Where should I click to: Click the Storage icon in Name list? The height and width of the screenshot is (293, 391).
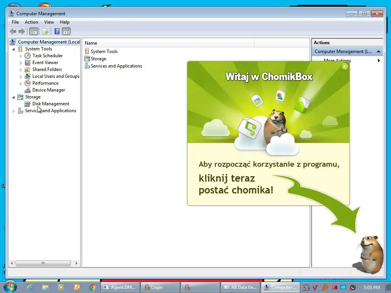tap(87, 58)
